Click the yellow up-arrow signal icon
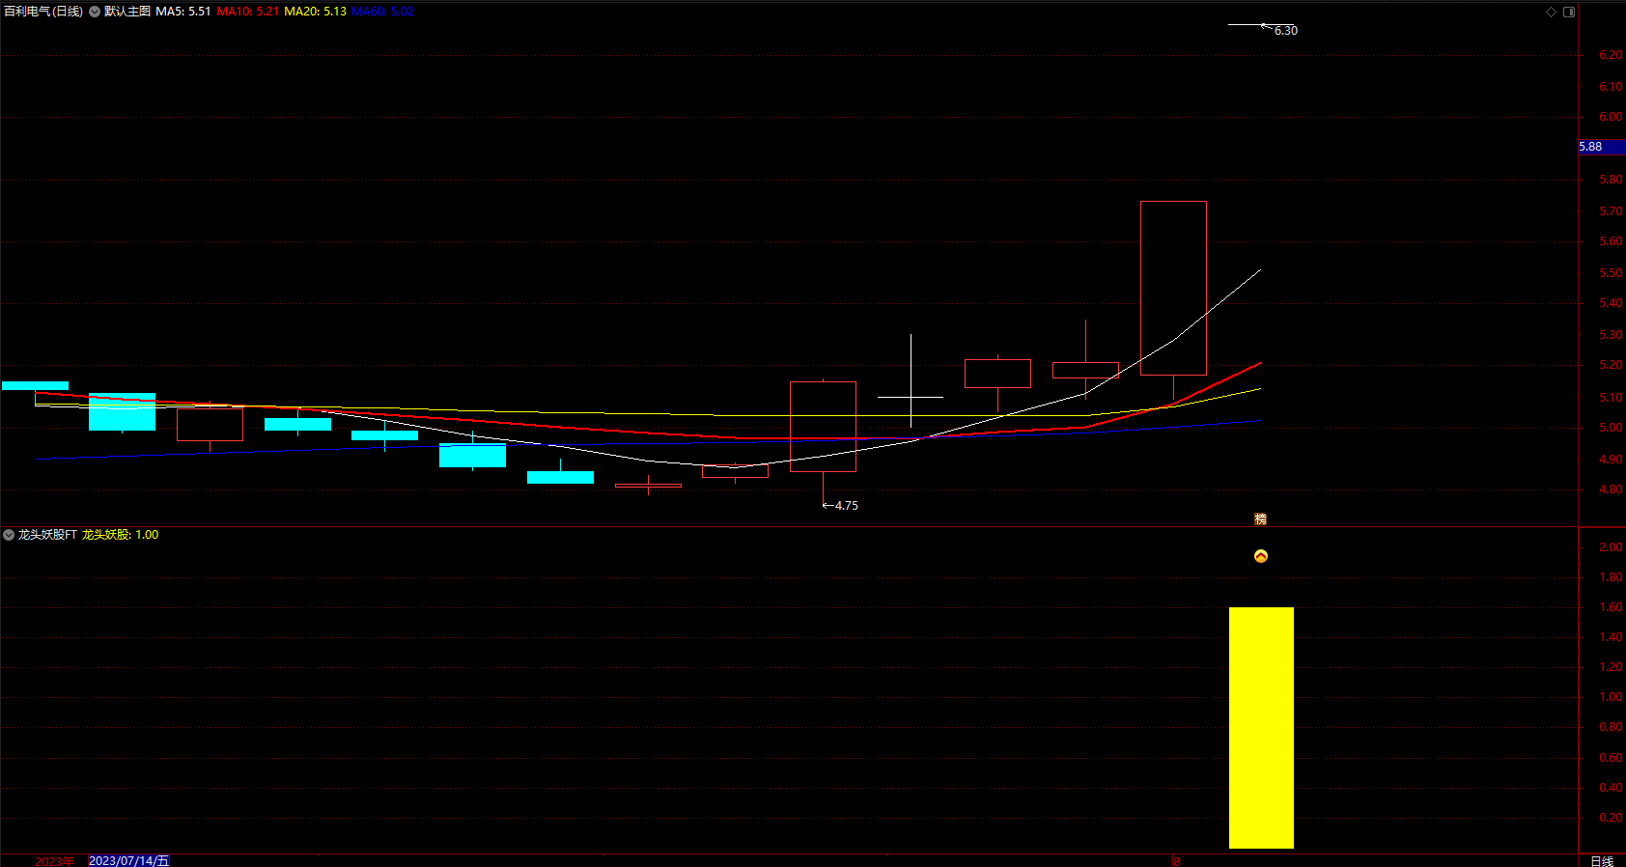 click(1260, 556)
